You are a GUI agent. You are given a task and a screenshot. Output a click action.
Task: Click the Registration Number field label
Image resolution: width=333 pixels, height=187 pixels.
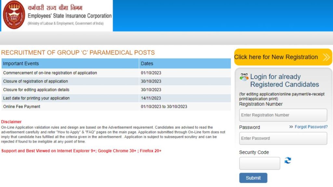click(261, 104)
